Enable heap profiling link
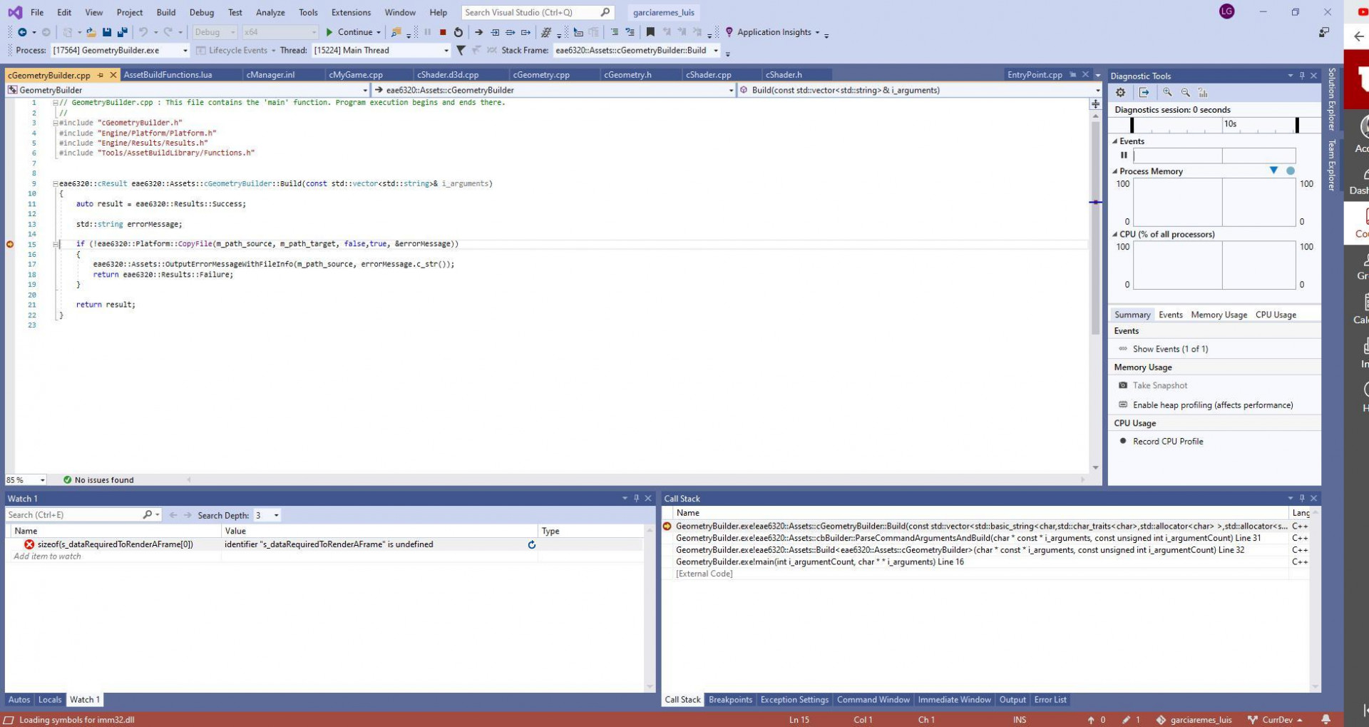 click(1213, 405)
